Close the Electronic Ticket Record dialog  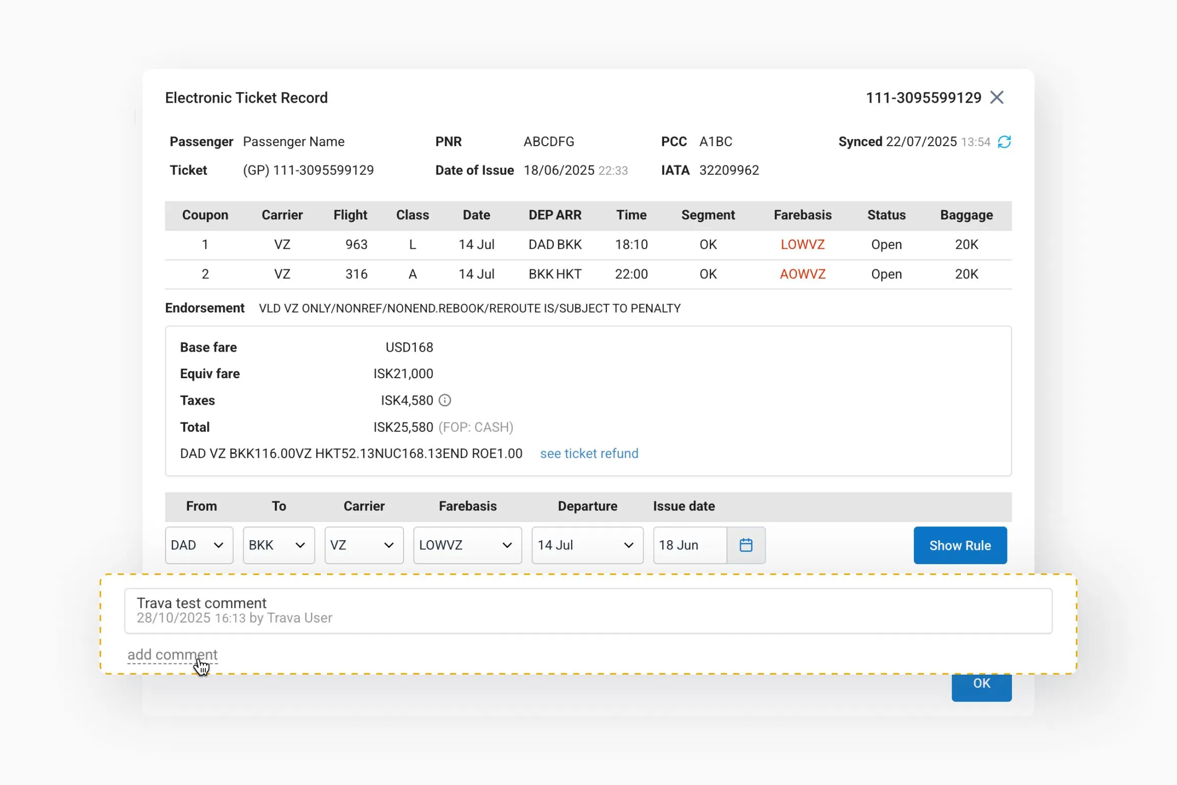pyautogui.click(x=997, y=98)
